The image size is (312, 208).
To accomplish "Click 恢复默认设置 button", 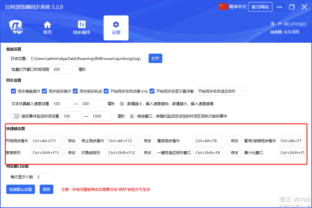I will tap(21, 189).
